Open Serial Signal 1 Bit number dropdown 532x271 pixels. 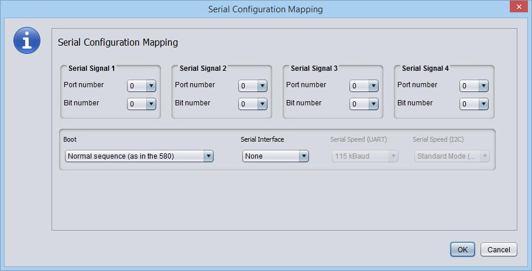pos(142,104)
